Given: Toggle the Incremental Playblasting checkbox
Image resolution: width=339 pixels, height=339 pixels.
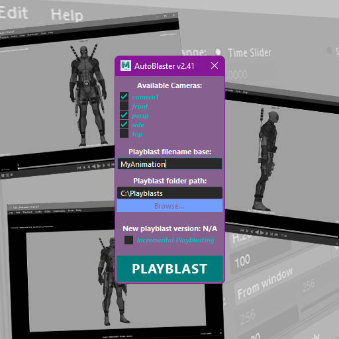Looking at the screenshot, I should (128, 240).
